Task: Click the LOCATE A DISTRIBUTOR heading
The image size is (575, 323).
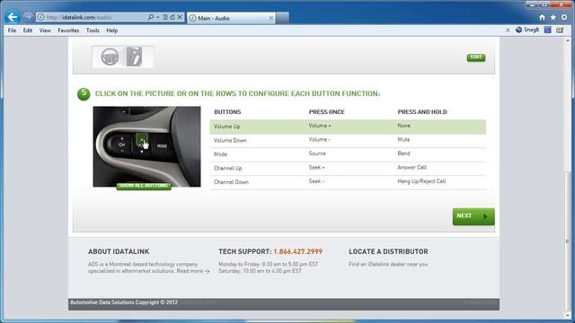Action: pyautogui.click(x=388, y=251)
